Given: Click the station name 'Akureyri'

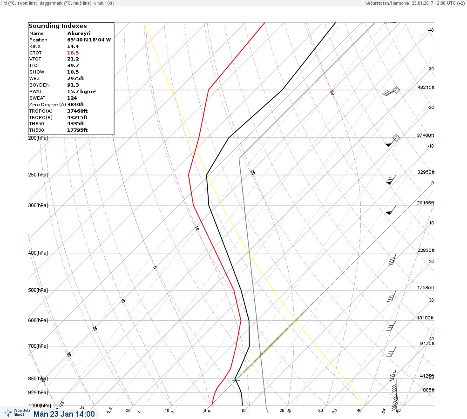Looking at the screenshot, I should pos(79,34).
